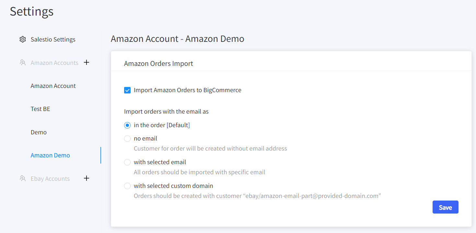
Task: Collapse the Amazon Accounts sidebar section
Action: 54,63
